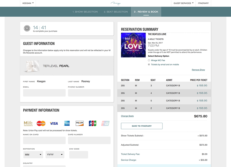Image resolution: width=231 pixels, height=167 pixels.
Task: Click the Name on Card field
Action: click(x=44, y=140)
